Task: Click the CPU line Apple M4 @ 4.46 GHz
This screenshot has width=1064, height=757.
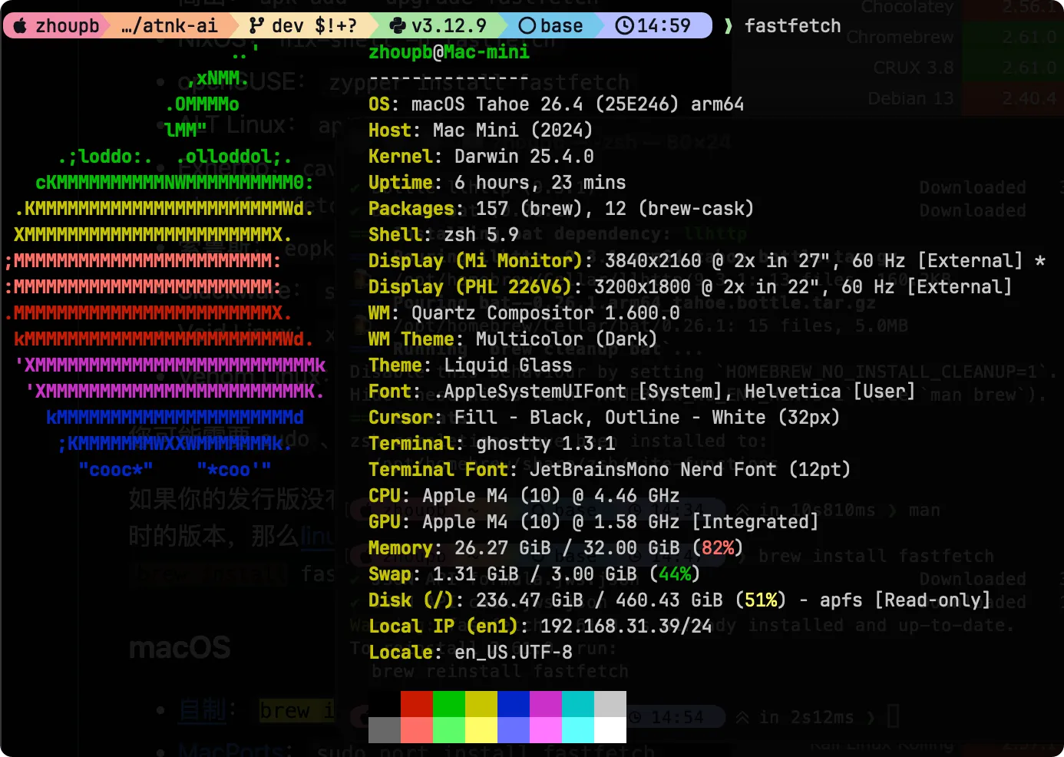Action: click(524, 495)
